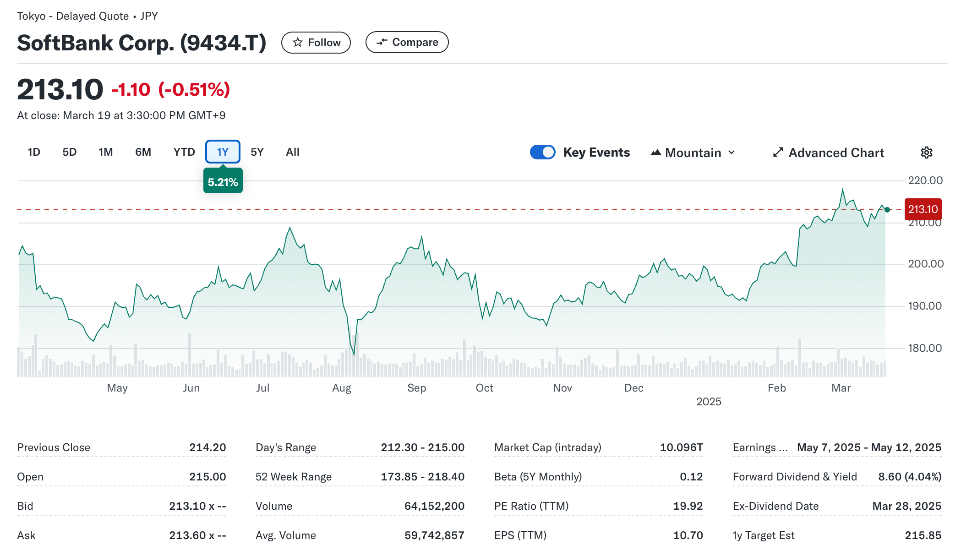Switch to the 6M range
961x556 pixels.
pyautogui.click(x=143, y=152)
